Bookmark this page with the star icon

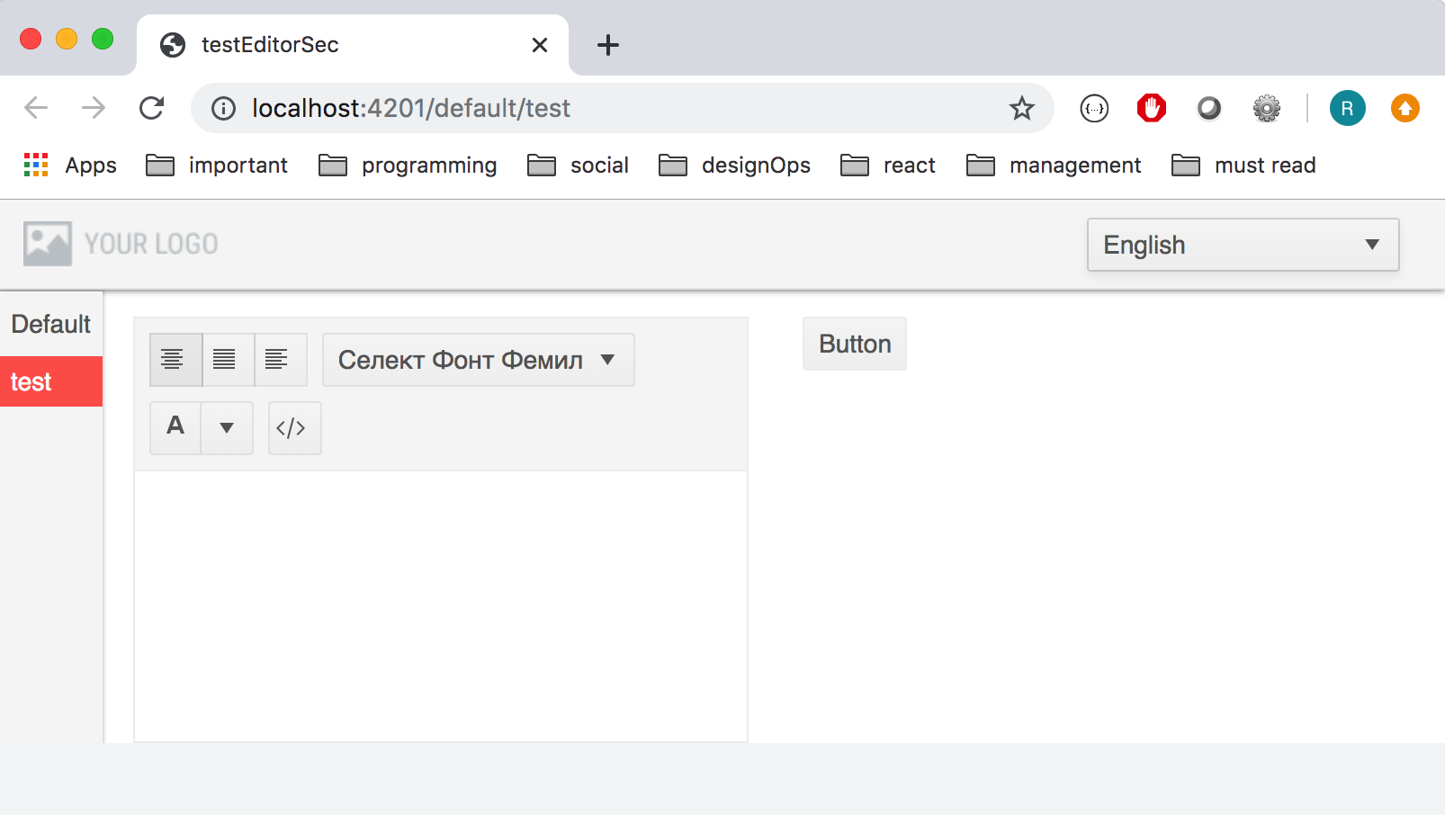coord(1022,108)
